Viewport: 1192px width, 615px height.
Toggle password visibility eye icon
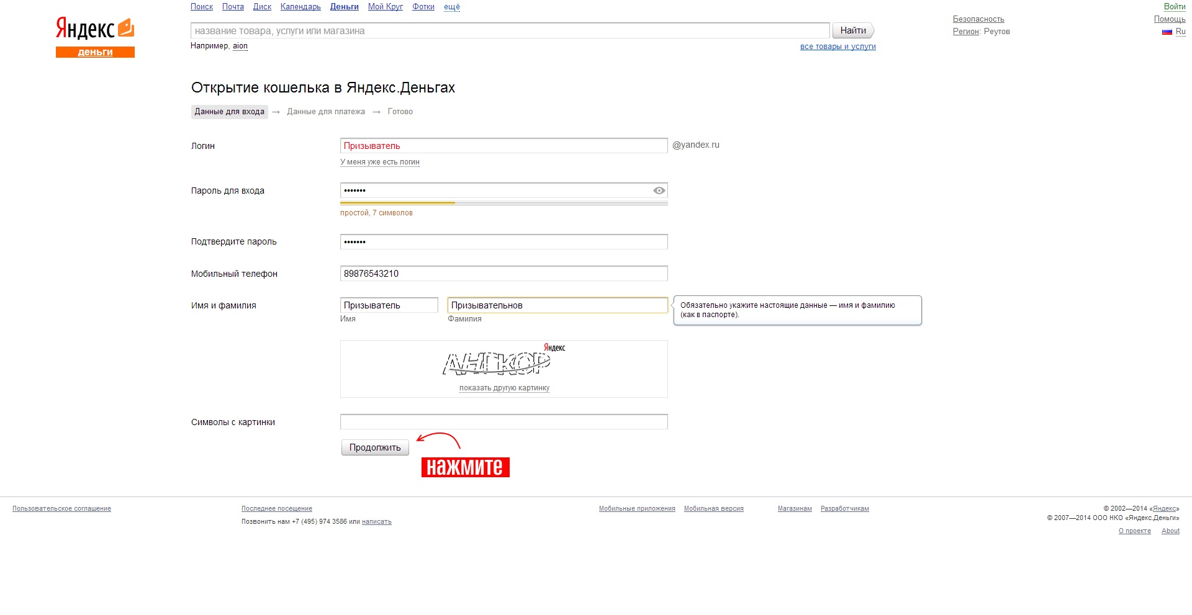coord(659,191)
